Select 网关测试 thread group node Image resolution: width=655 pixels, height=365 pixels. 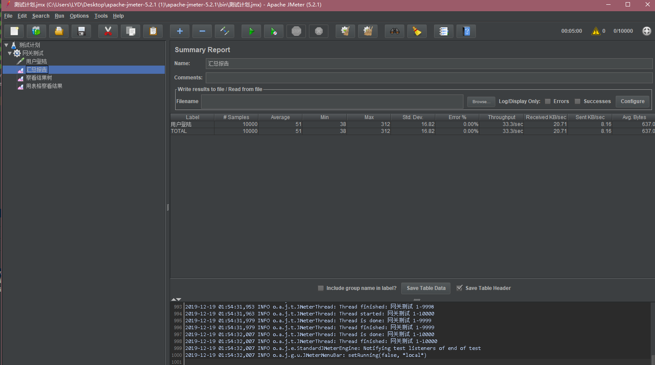(33, 53)
